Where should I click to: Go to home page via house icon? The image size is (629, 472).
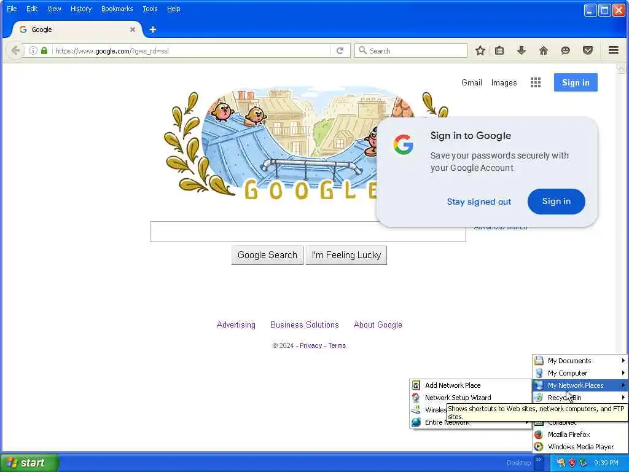tap(543, 50)
